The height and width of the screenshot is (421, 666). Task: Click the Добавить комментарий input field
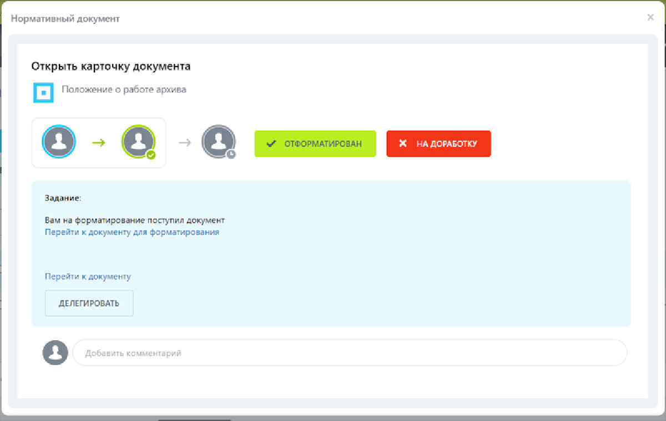click(x=350, y=352)
